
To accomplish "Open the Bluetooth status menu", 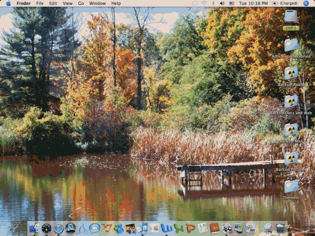I will pyautogui.click(x=213, y=4).
